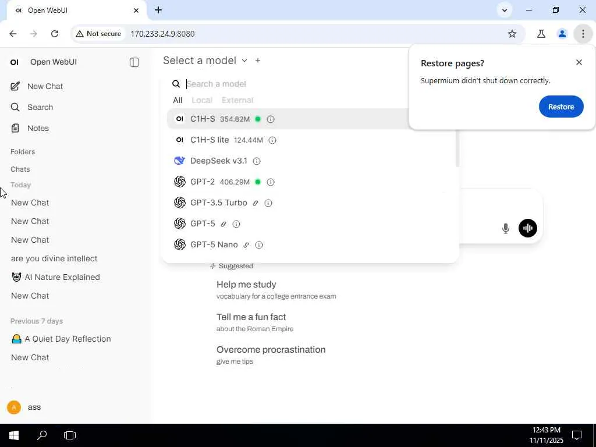The image size is (596, 447).
Task: Close the Open WebUI browser tab
Action: click(136, 10)
